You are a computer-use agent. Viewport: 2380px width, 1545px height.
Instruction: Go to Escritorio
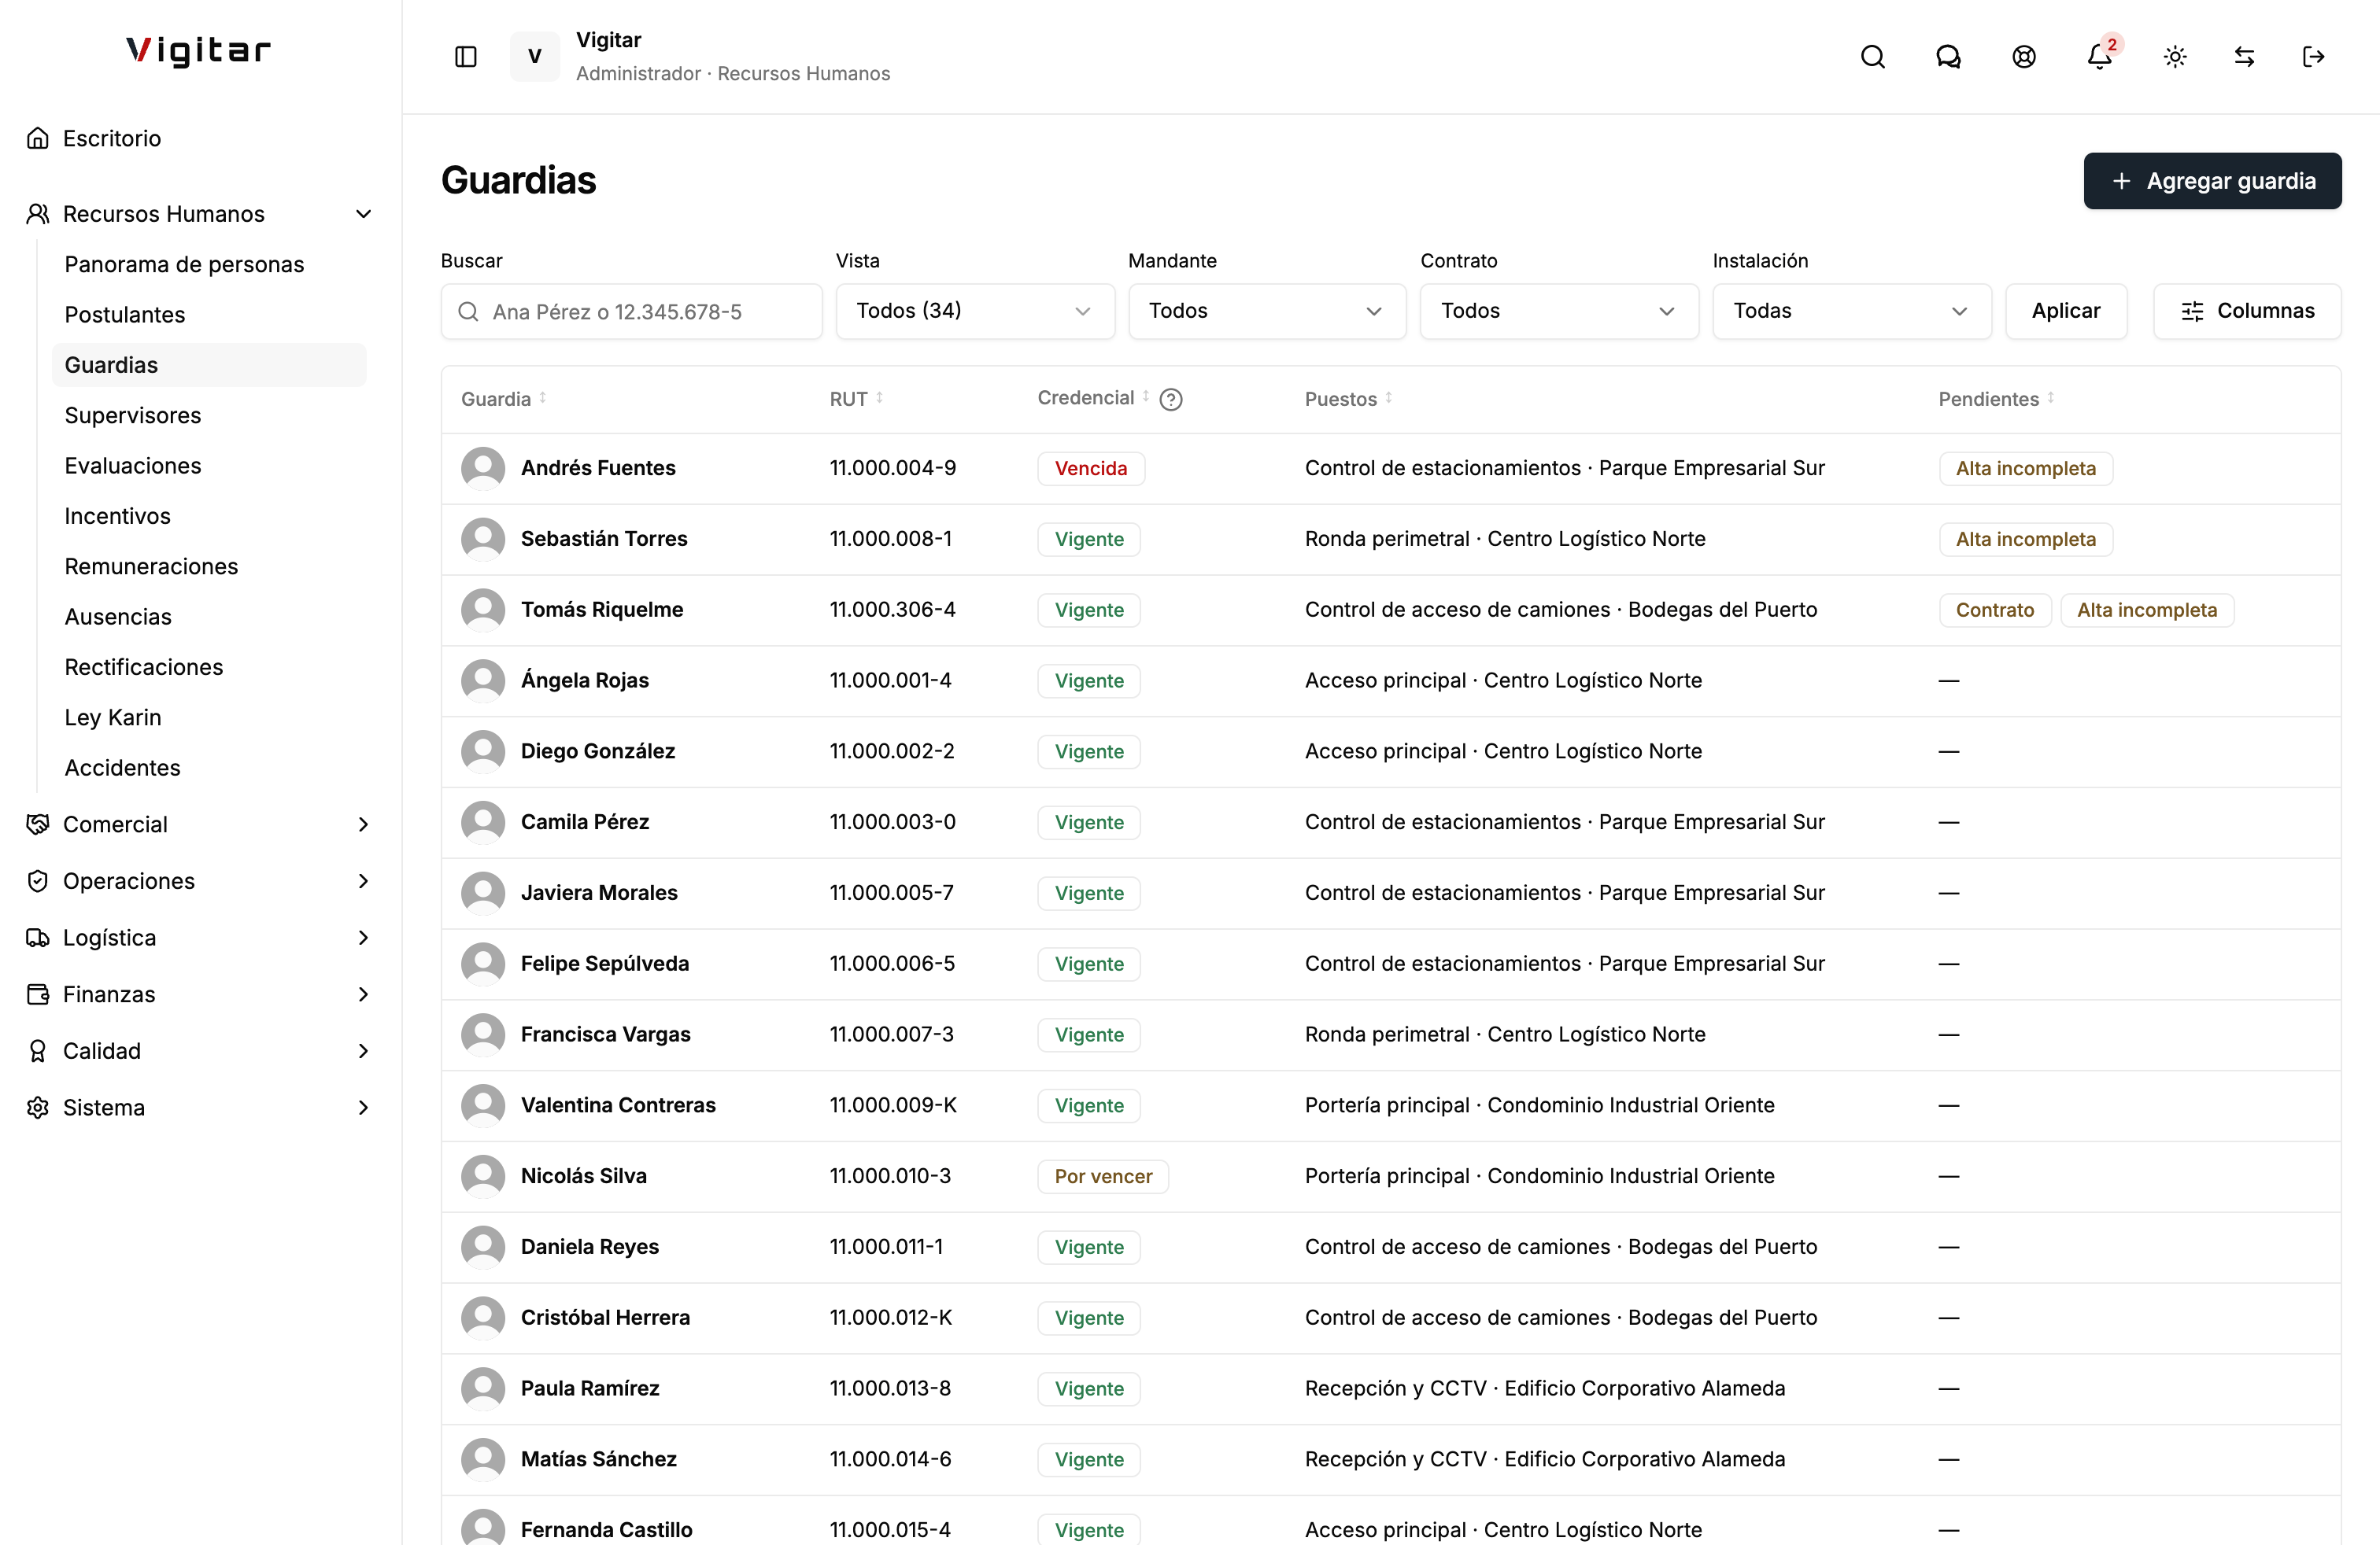coord(200,138)
